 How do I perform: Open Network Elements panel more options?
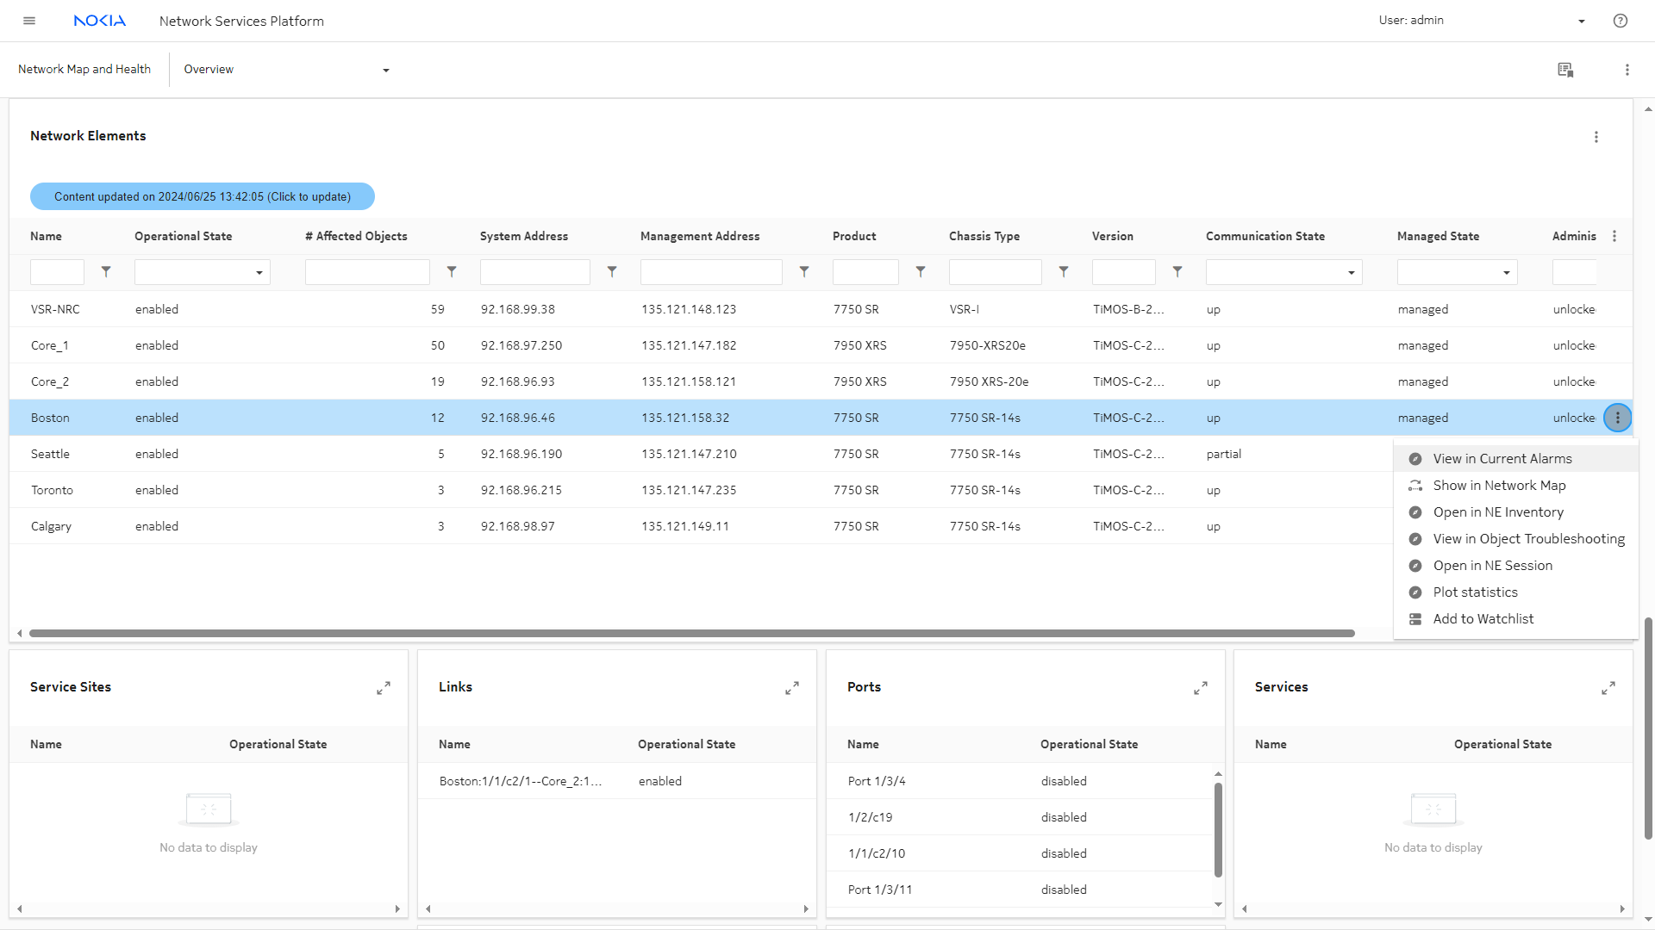pyautogui.click(x=1596, y=137)
